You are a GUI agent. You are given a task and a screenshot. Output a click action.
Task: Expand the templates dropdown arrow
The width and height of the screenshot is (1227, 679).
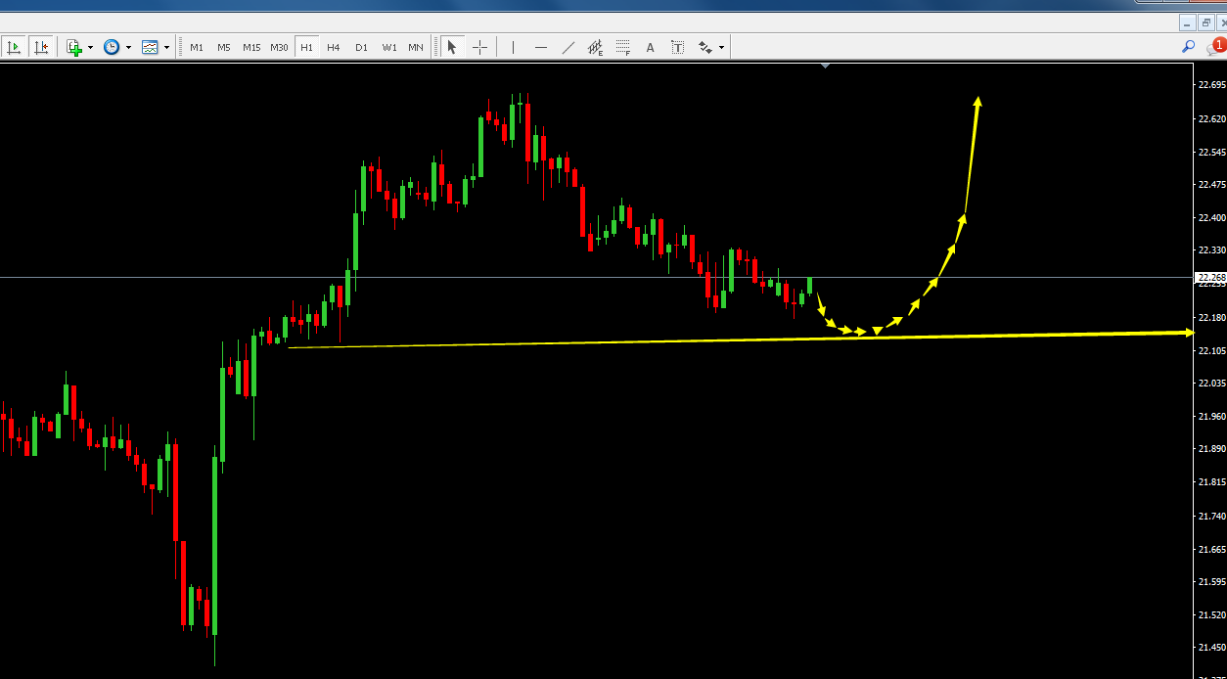tap(166, 47)
